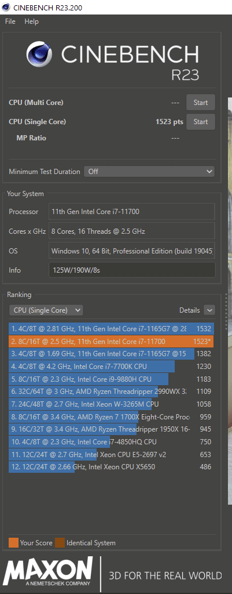Start the CPU Single Core test

[x=201, y=122]
